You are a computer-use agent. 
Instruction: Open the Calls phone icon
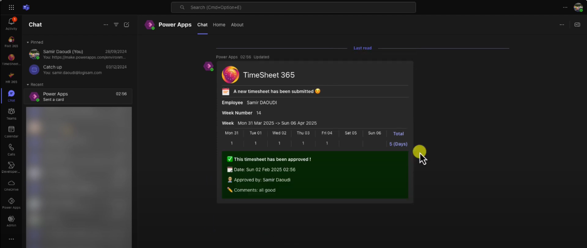pos(11,149)
